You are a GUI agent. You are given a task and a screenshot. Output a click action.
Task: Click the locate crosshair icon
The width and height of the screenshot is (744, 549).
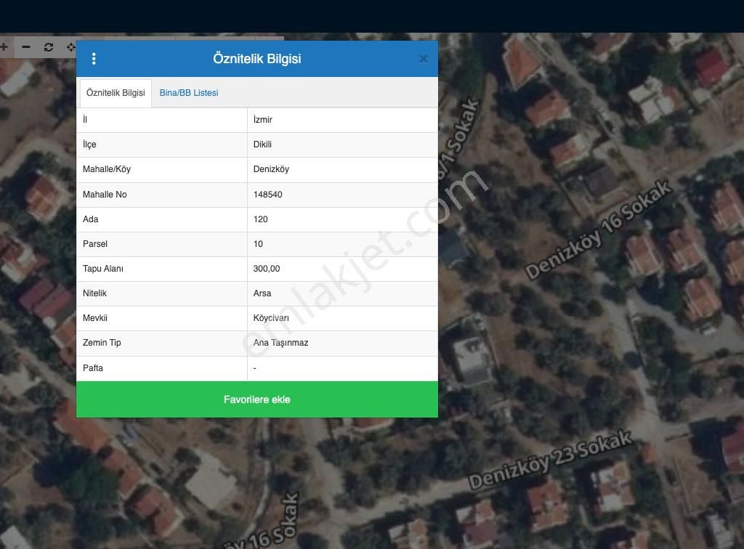(x=70, y=47)
